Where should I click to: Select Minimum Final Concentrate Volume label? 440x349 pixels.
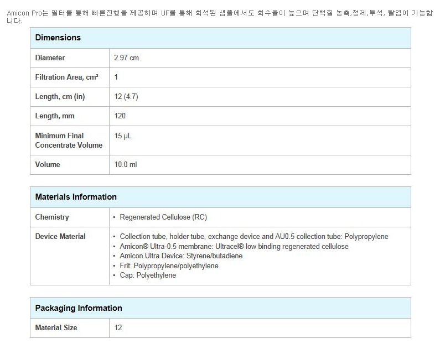point(69,140)
